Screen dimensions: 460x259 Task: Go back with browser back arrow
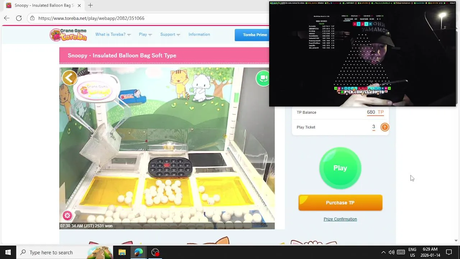[x=7, y=18]
